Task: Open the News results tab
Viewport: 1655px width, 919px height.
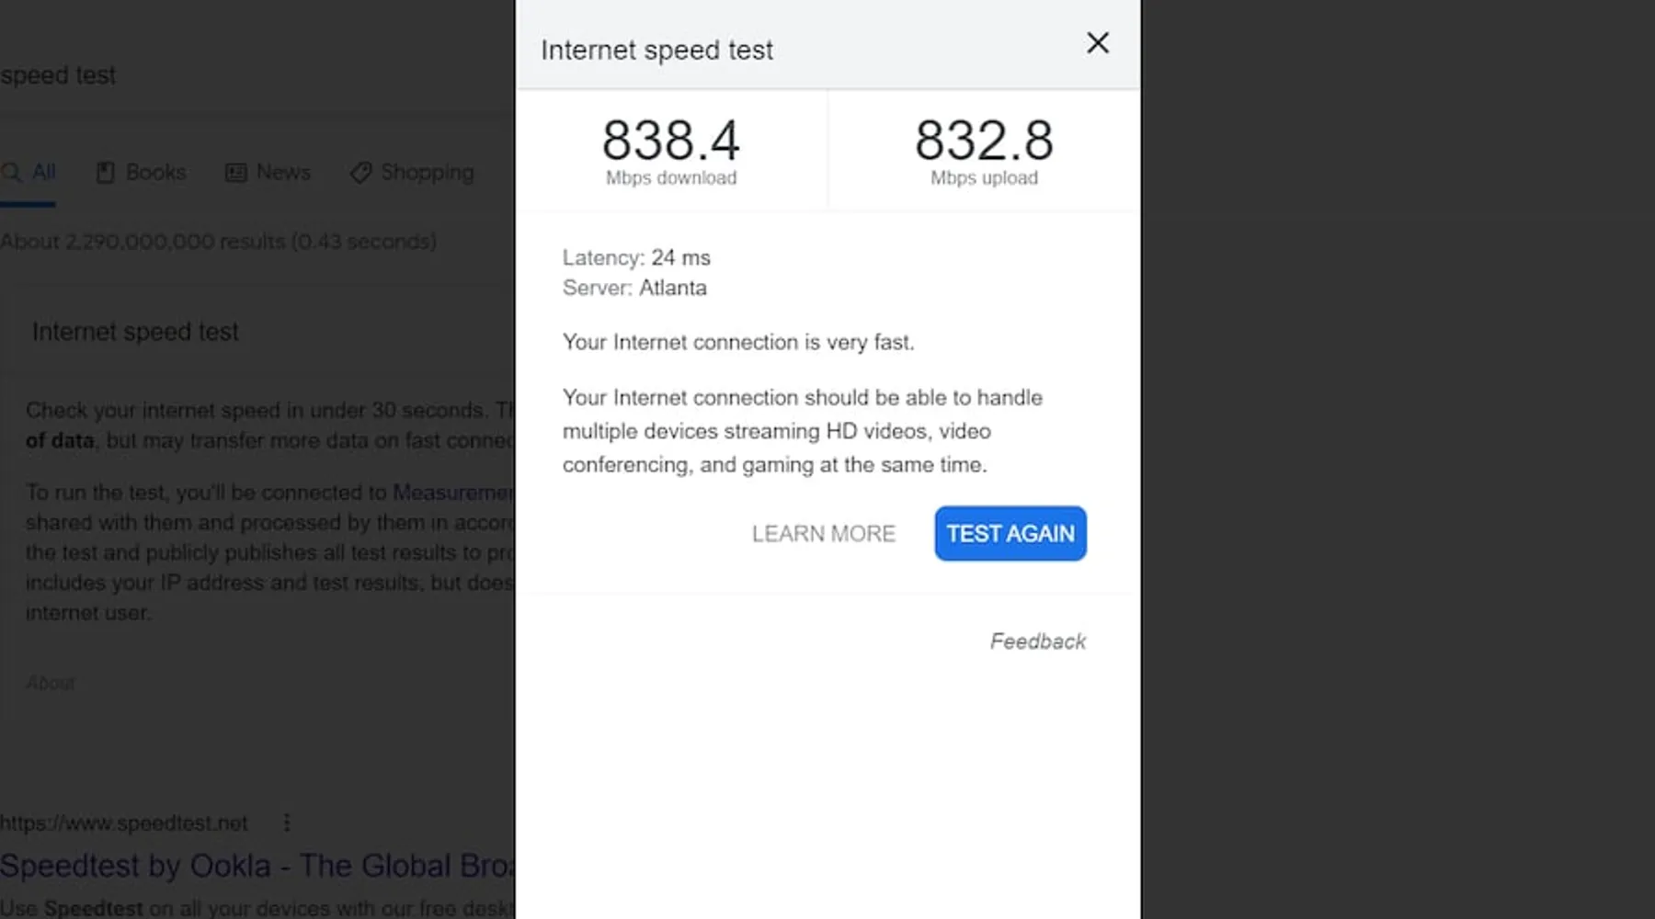Action: pos(268,172)
